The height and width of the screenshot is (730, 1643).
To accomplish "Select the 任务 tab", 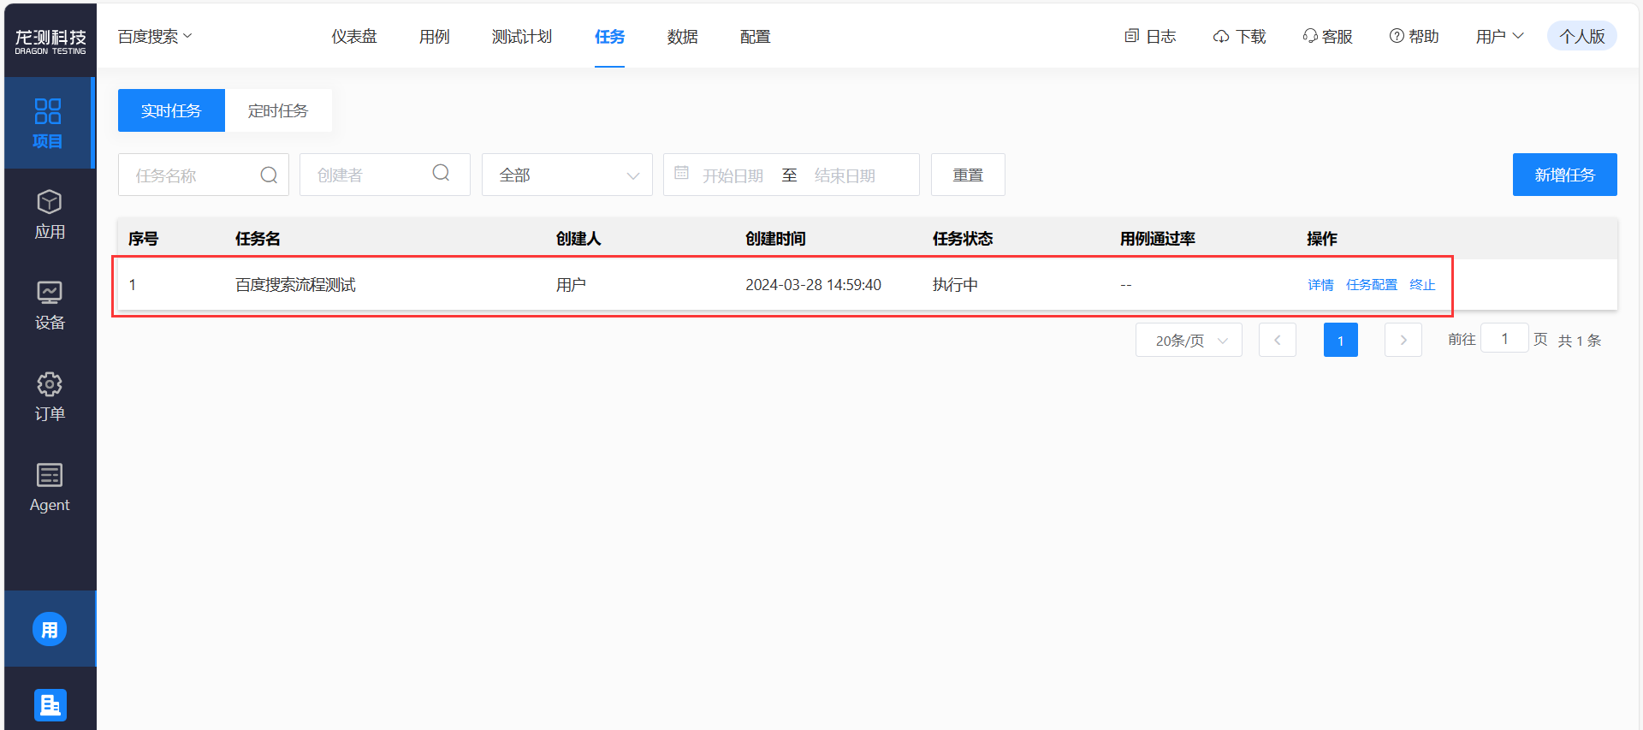I will pos(609,36).
